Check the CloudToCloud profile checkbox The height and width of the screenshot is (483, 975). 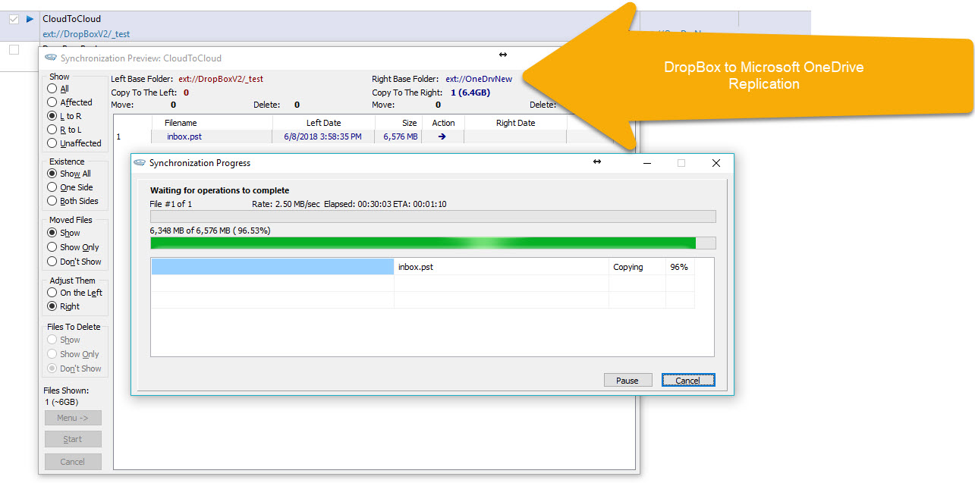pos(14,19)
